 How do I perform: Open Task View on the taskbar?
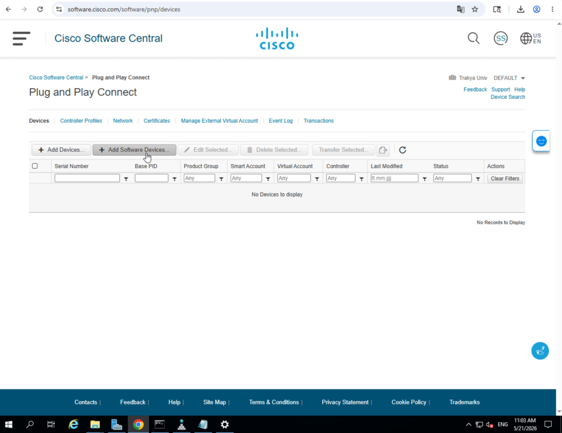[x=51, y=424]
